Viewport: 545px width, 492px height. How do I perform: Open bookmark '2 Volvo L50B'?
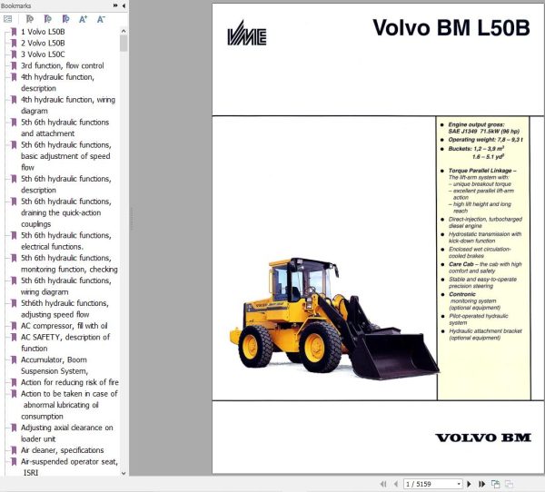click(43, 43)
